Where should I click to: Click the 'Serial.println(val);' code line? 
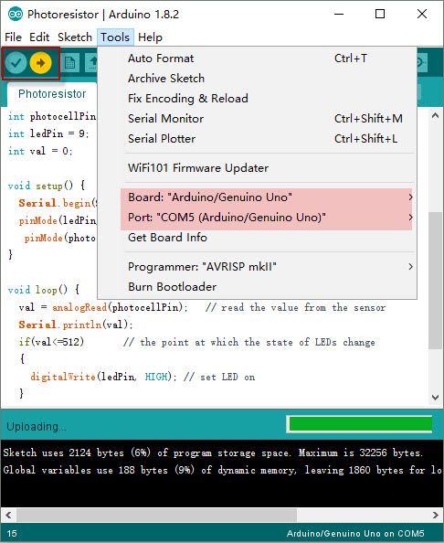(76, 325)
